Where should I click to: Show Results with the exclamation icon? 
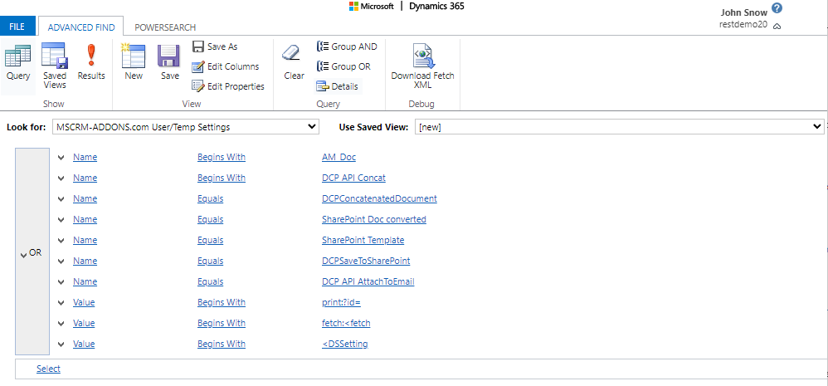pos(91,62)
